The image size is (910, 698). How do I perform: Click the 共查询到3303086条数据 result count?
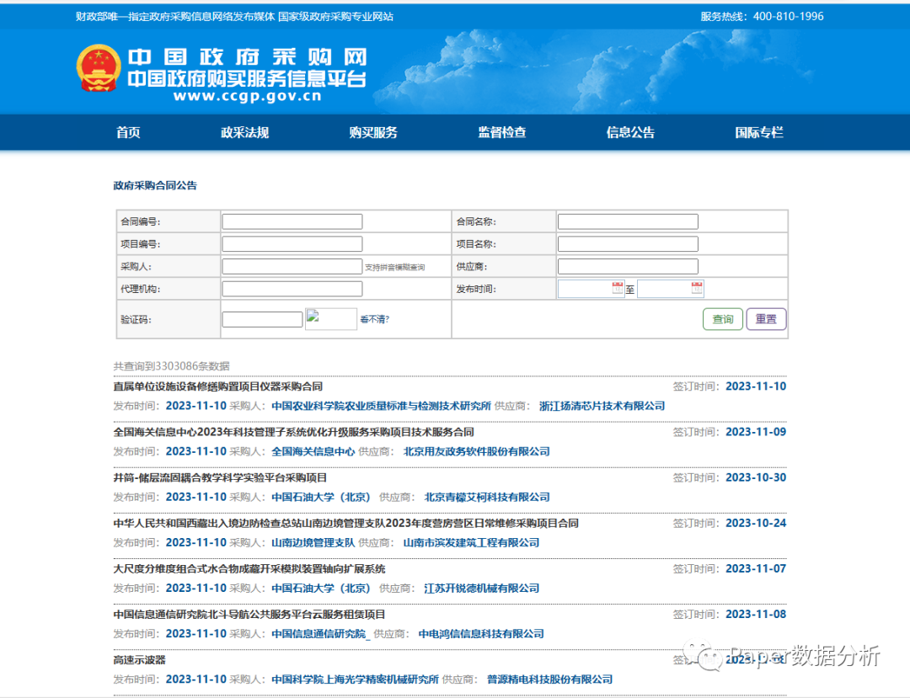(x=171, y=366)
